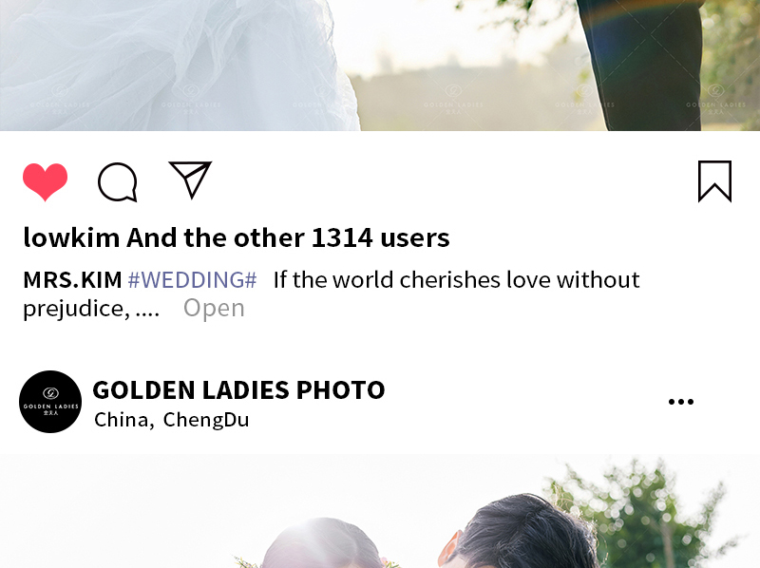Open three-dot options menu for Golden Ladies post

tap(681, 401)
